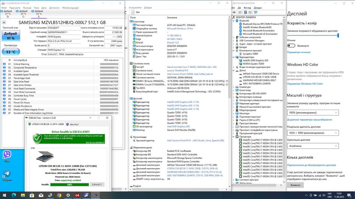This screenshot has width=355, height=199.
Task: Collapse the Процесори node
Action: (234, 136)
